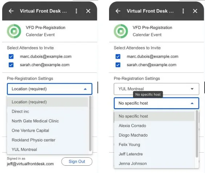The image size is (205, 173).
Task: Close the left Virtual Front Desk panel
Action: click(88, 11)
